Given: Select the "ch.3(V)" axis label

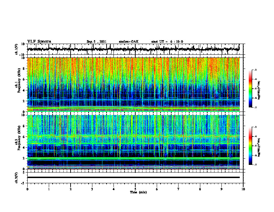Looking at the screenshot, I should pos(17,178).
